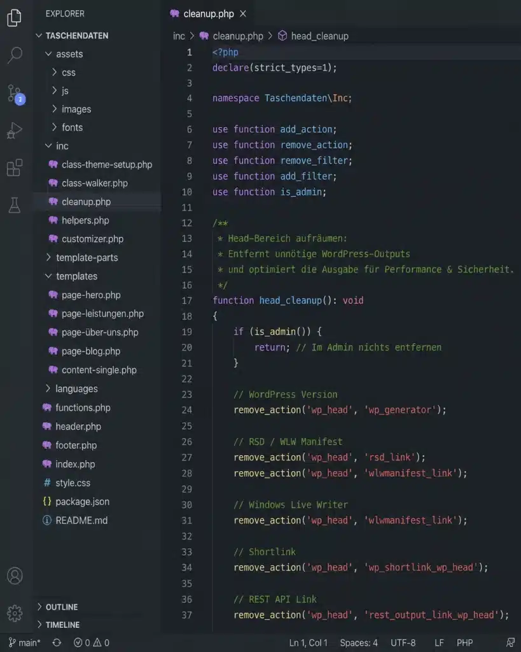The width and height of the screenshot is (521, 652).
Task: Click the PHP icon beside index.php
Action: pos(47,464)
